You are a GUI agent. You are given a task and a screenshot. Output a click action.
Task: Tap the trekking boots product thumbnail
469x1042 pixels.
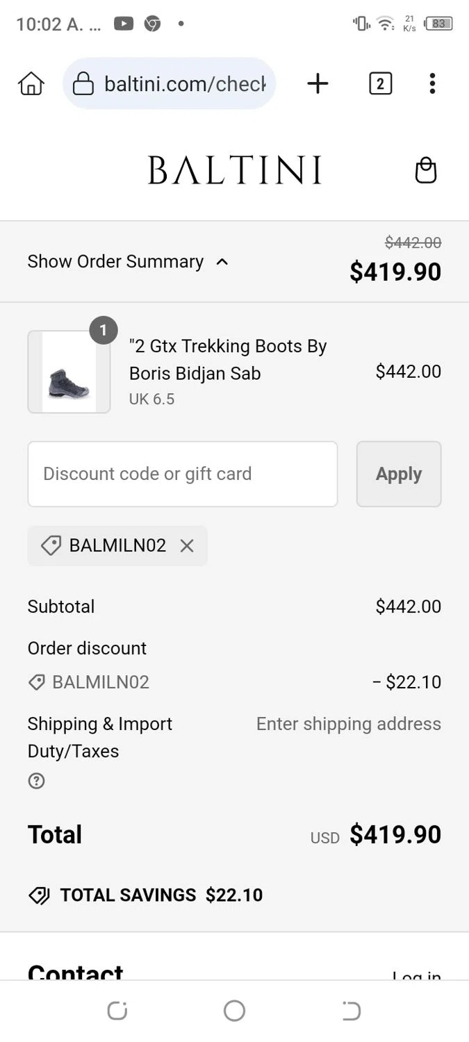pos(69,372)
